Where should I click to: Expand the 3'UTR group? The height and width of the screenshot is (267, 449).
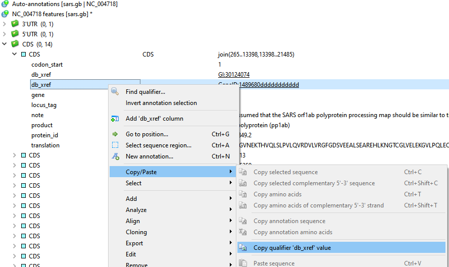(x=5, y=24)
